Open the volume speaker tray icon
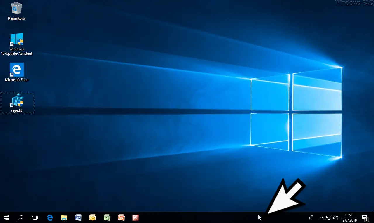This screenshot has height=223, width=374. (x=336, y=218)
